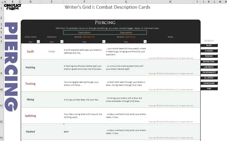Click 'Your heavy swing lands' description cell

tap(84, 116)
